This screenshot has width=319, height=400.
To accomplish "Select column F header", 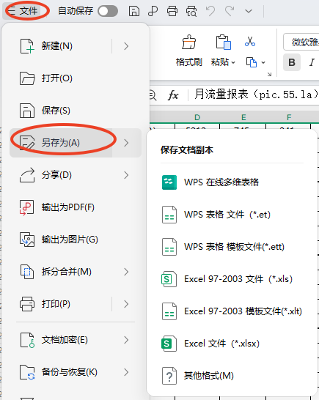I will click(x=289, y=117).
